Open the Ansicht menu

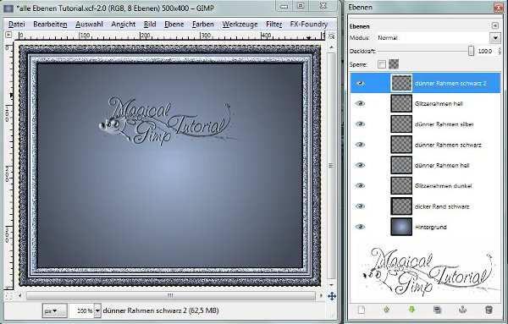click(x=123, y=25)
